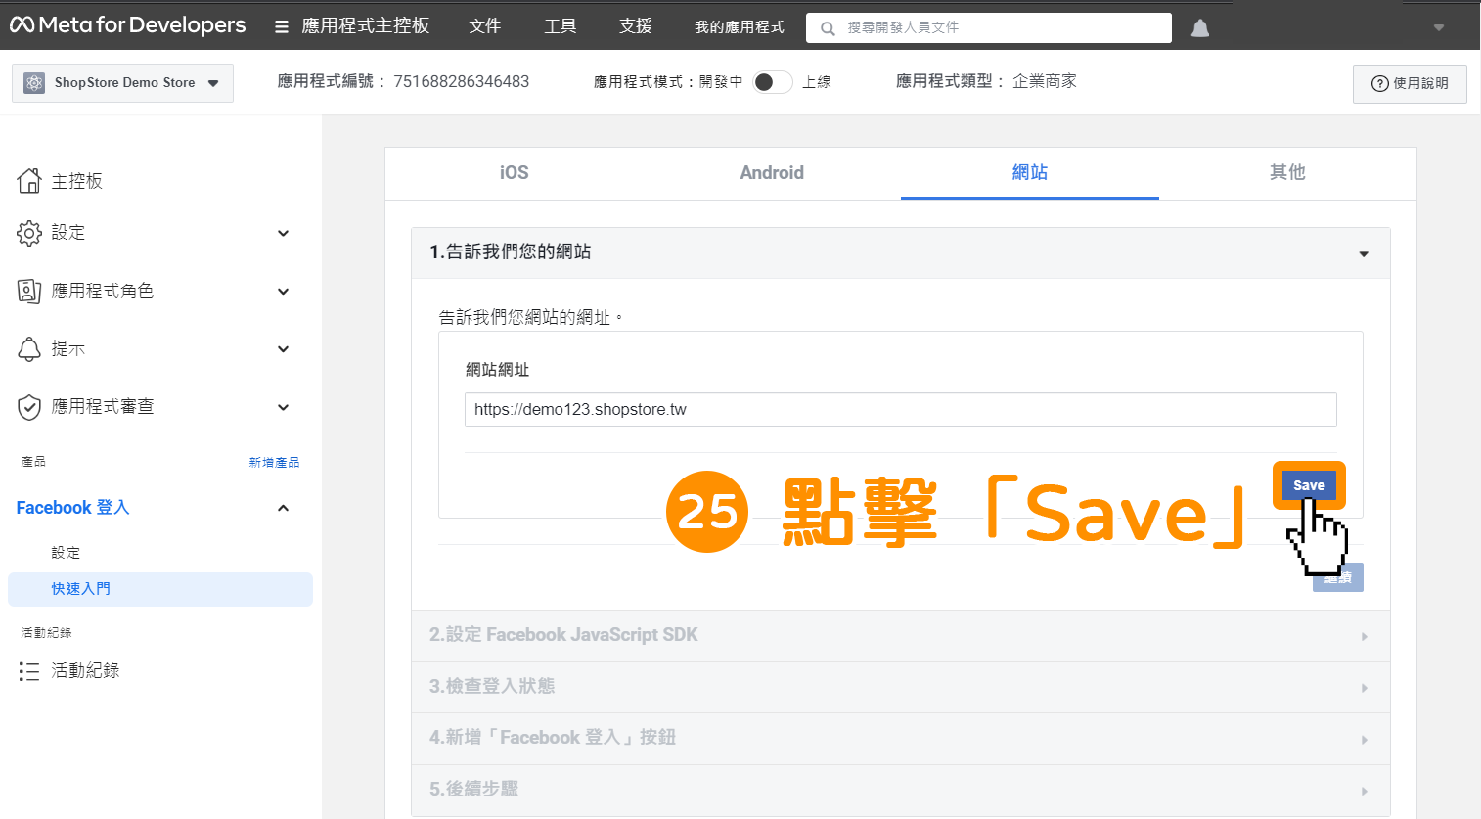The height and width of the screenshot is (819, 1481).
Task: Click the 使用說明 help button
Action: pos(1410,84)
